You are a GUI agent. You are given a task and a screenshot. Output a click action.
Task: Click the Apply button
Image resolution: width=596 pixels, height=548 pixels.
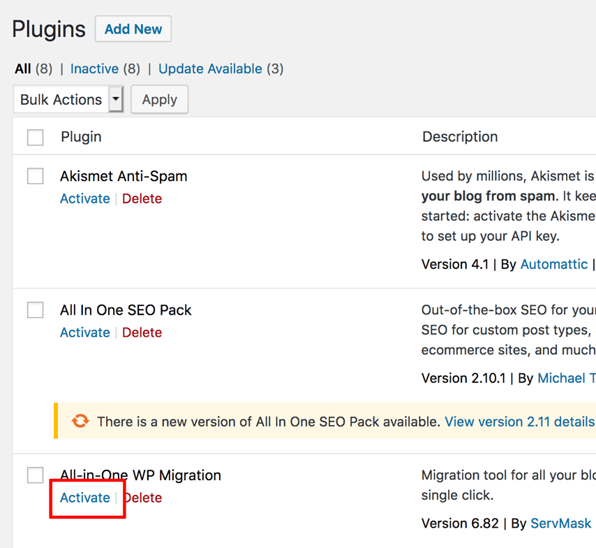[159, 99]
